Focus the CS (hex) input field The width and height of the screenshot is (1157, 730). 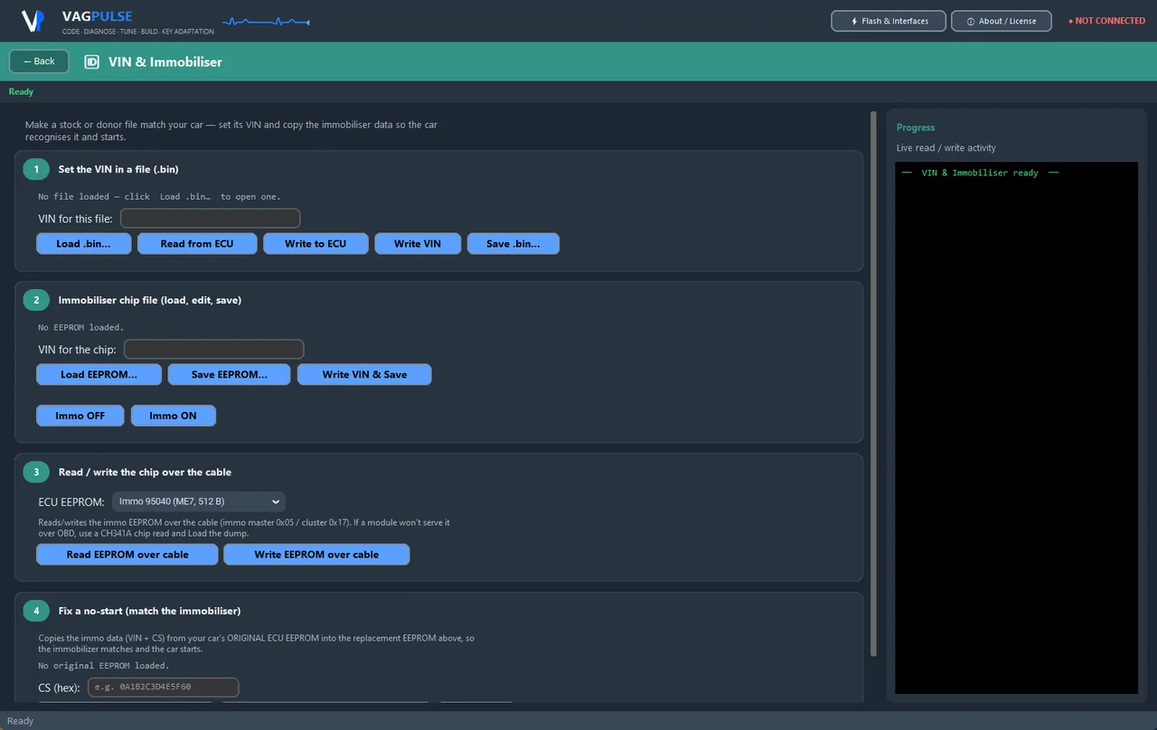[164, 688]
